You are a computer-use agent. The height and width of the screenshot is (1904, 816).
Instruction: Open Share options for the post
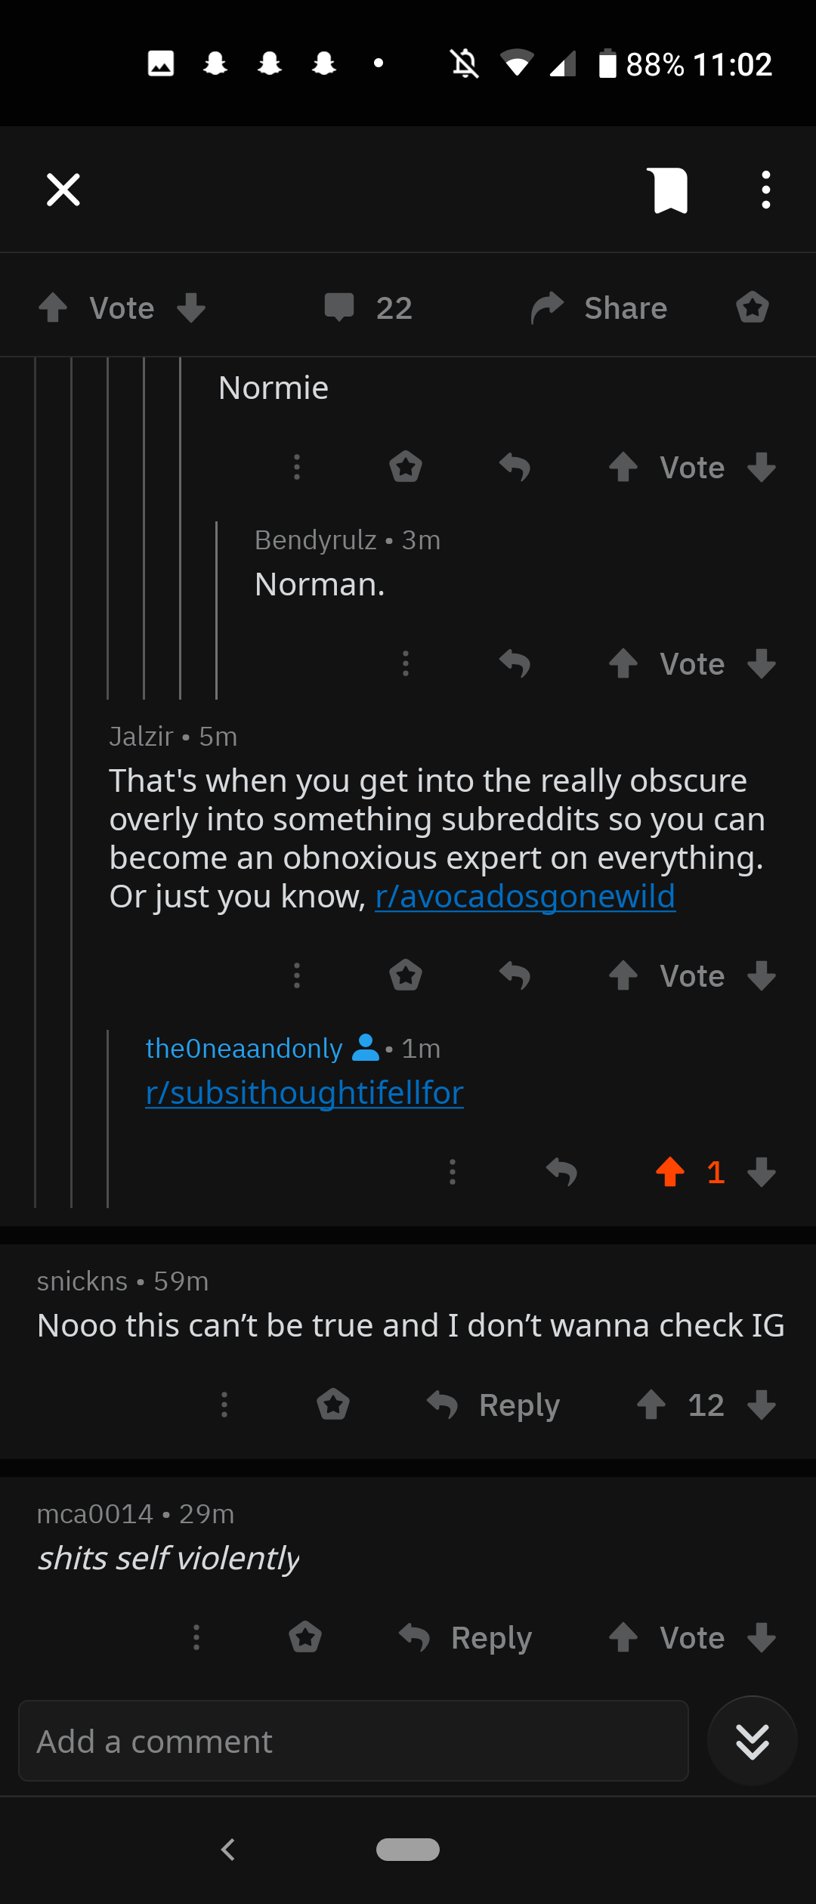pyautogui.click(x=598, y=308)
